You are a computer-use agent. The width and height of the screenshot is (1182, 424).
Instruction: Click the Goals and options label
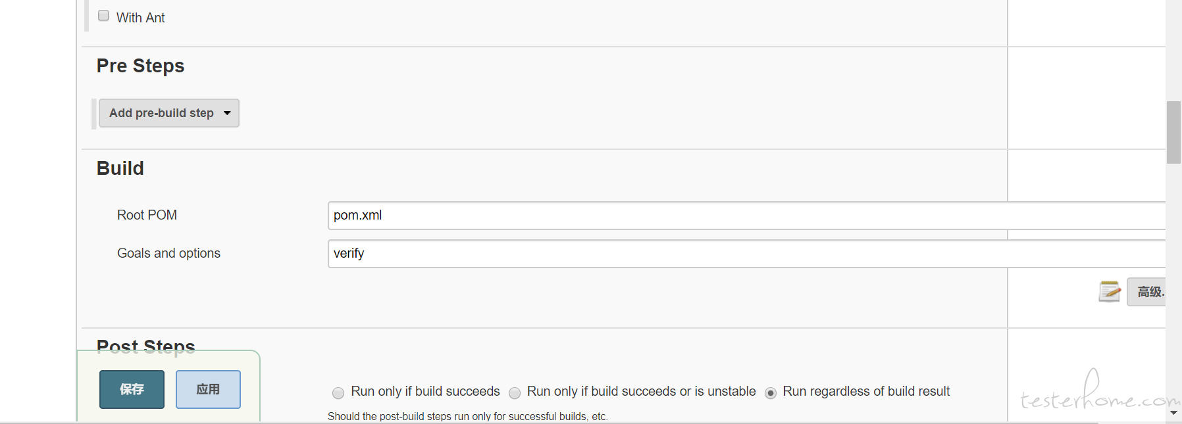168,253
